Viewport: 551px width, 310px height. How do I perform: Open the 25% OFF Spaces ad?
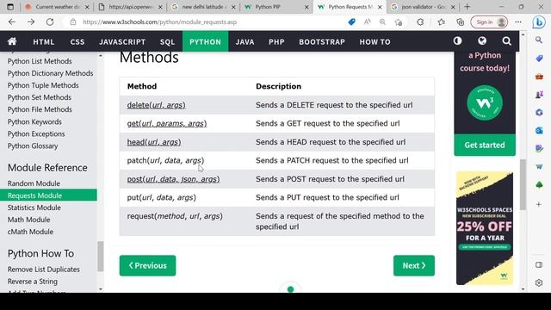click(x=485, y=228)
